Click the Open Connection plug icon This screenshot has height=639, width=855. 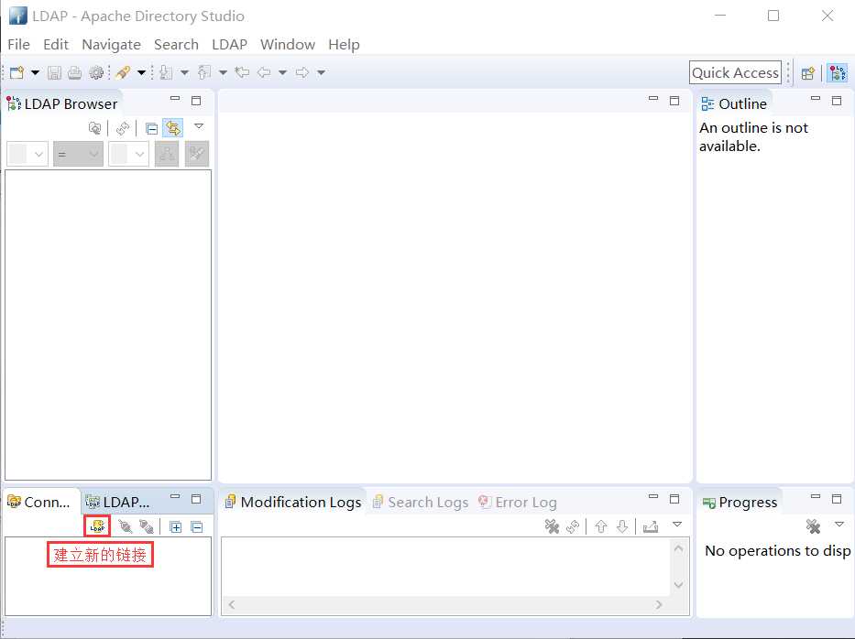[126, 526]
